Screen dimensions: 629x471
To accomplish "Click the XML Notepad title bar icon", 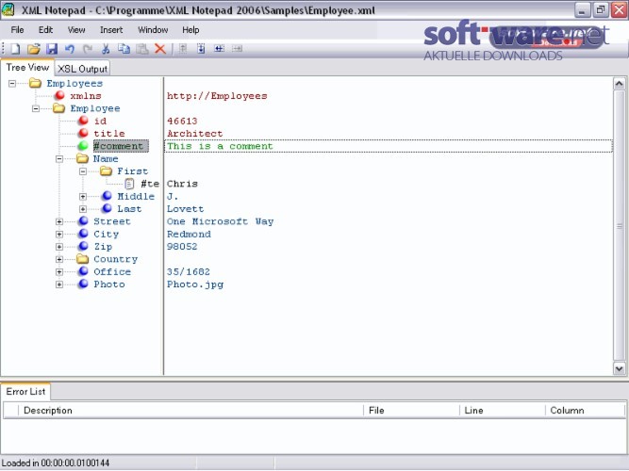I will point(8,9).
